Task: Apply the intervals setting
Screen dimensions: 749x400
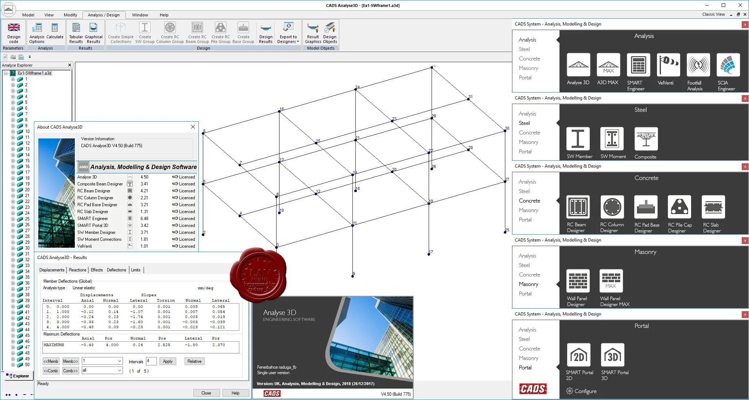Action: click(x=168, y=361)
